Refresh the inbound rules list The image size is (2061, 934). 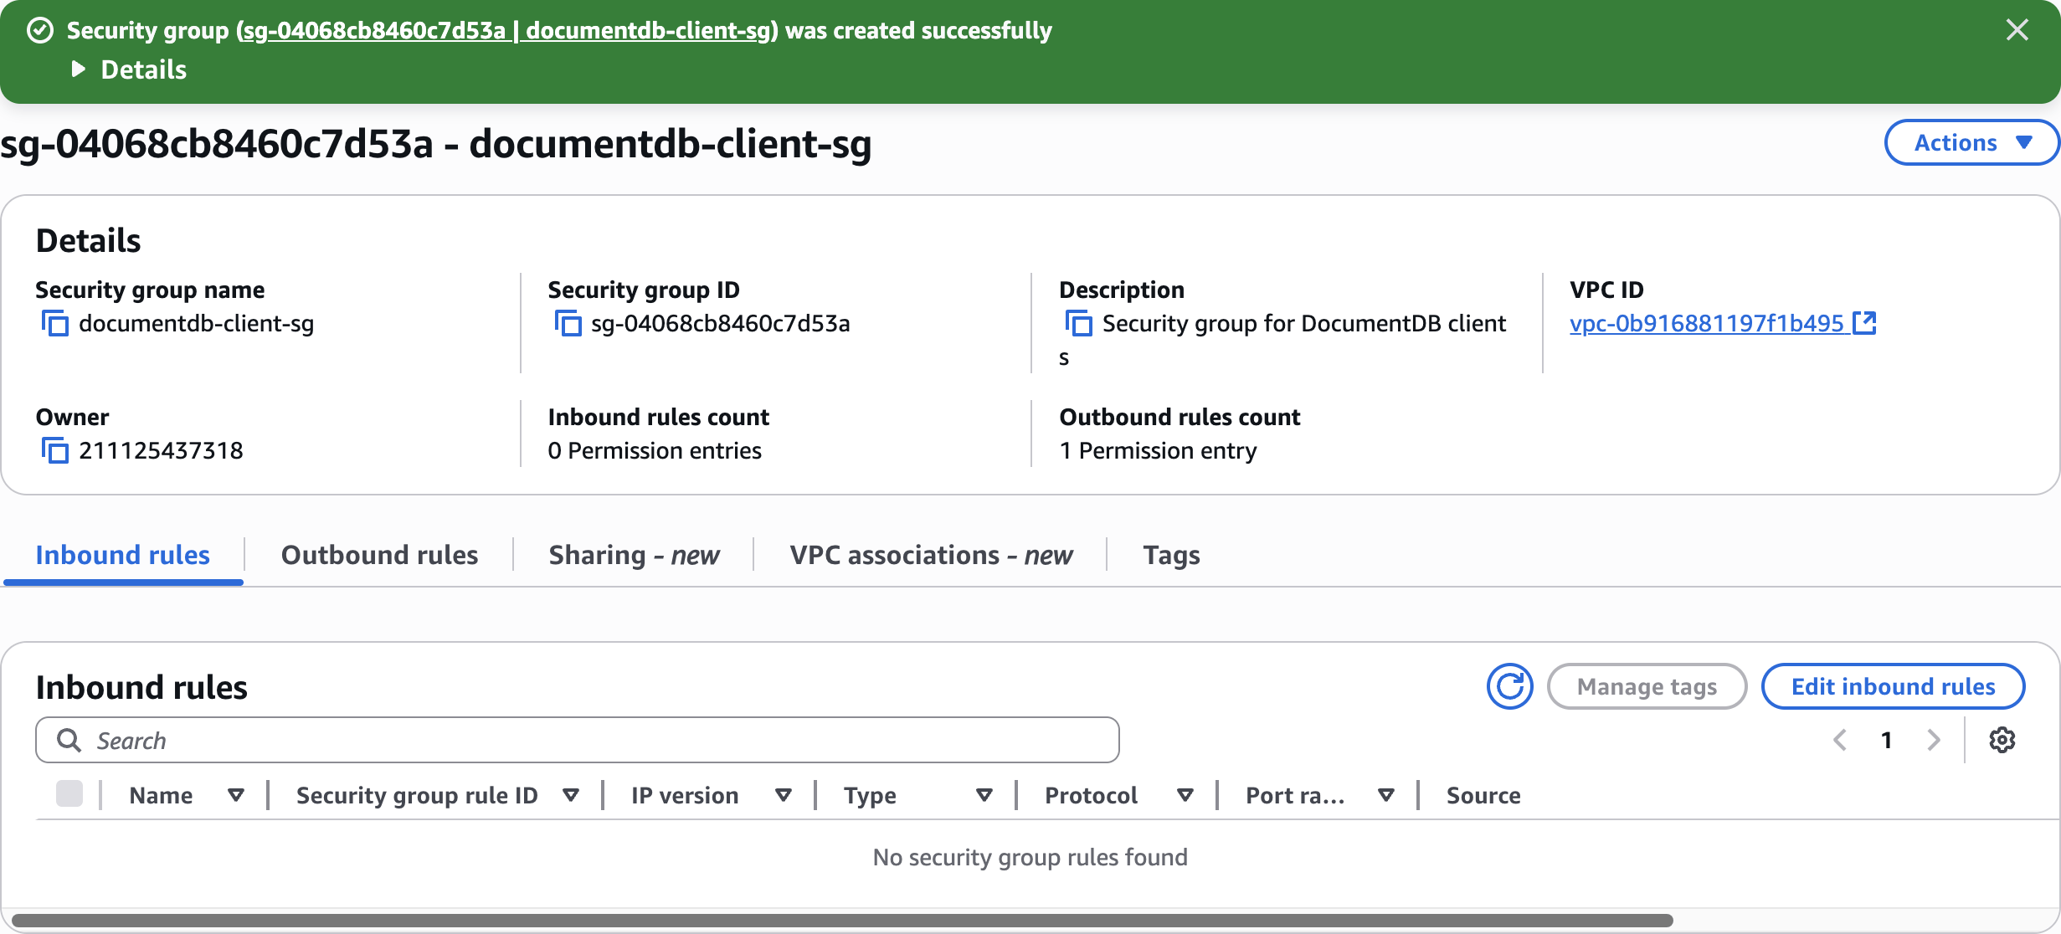[x=1509, y=686]
